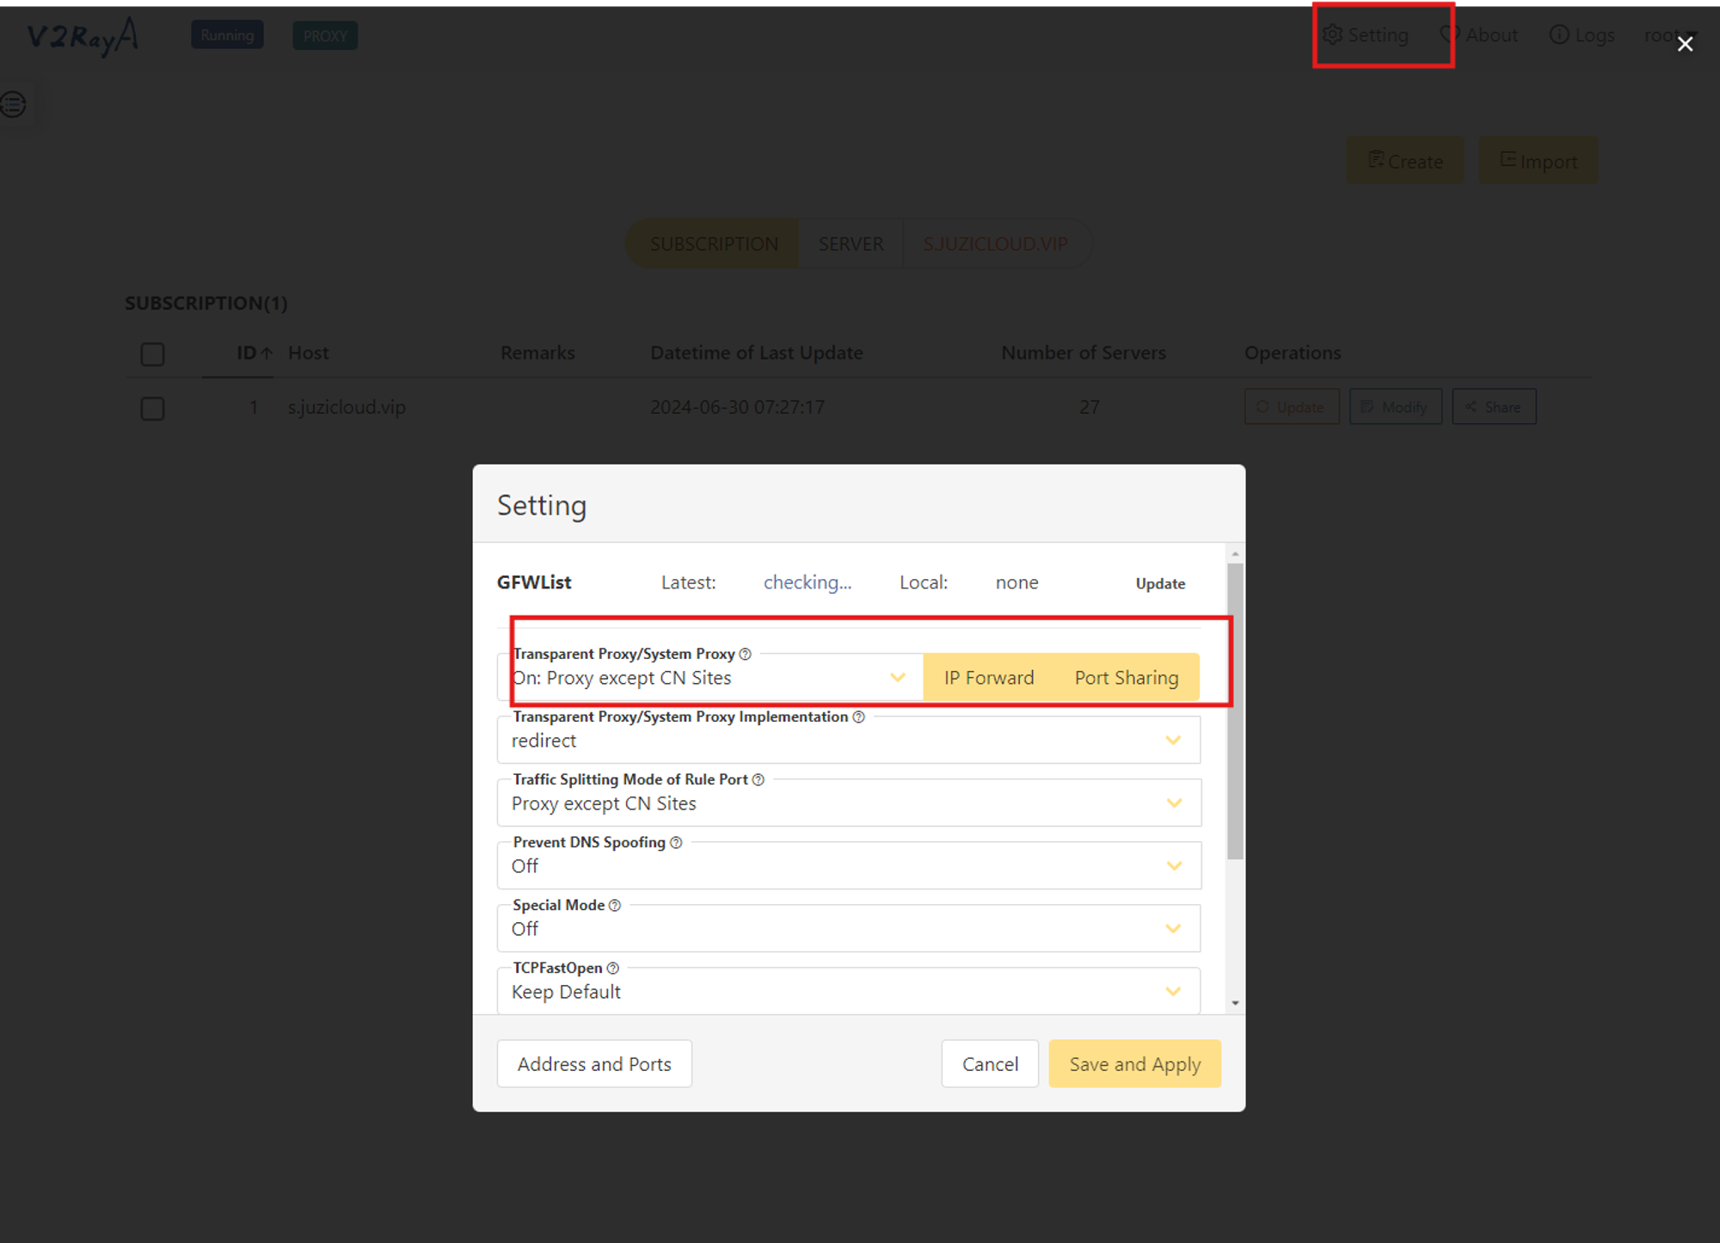
Task: Check the s.juzicloud.vip row checkbox
Action: coord(152,408)
